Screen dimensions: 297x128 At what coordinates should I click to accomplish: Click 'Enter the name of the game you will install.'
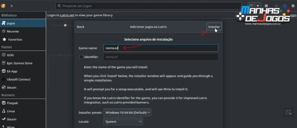(116, 67)
